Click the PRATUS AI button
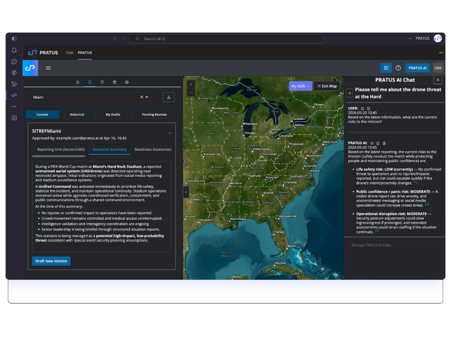Image resolution: width=451 pixels, height=338 pixels. [x=418, y=68]
